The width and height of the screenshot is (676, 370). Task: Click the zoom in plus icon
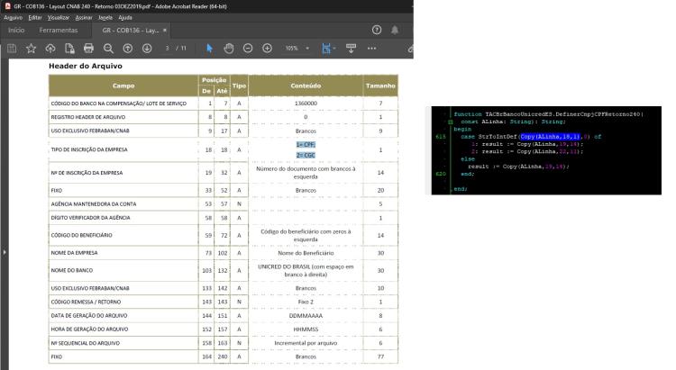[268, 49]
